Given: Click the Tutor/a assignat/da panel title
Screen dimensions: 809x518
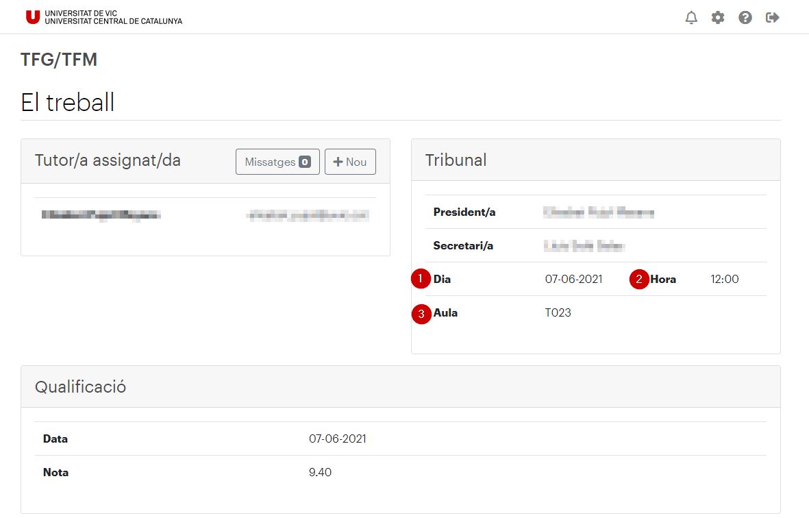Looking at the screenshot, I should 108,160.
